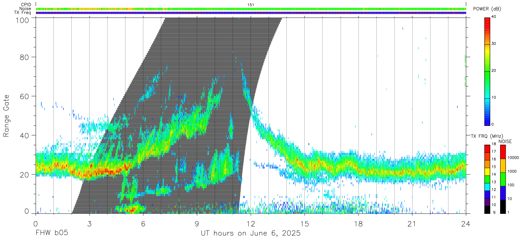Click the 10000 label on noise legend
This screenshot has width=524, height=242.
tap(514, 158)
